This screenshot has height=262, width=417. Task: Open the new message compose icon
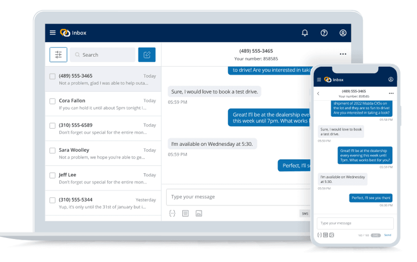147,55
